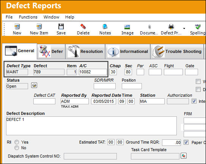Click the A/C input field
Image resolution: width=206 pixels, height=164 pixels.
coord(93,72)
